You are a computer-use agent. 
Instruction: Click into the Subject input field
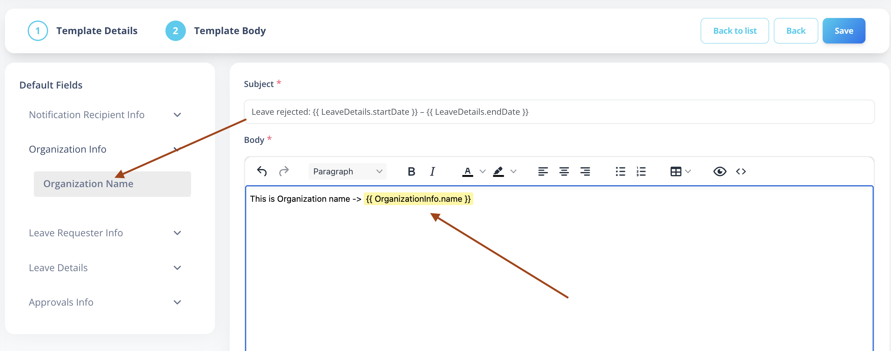click(559, 112)
